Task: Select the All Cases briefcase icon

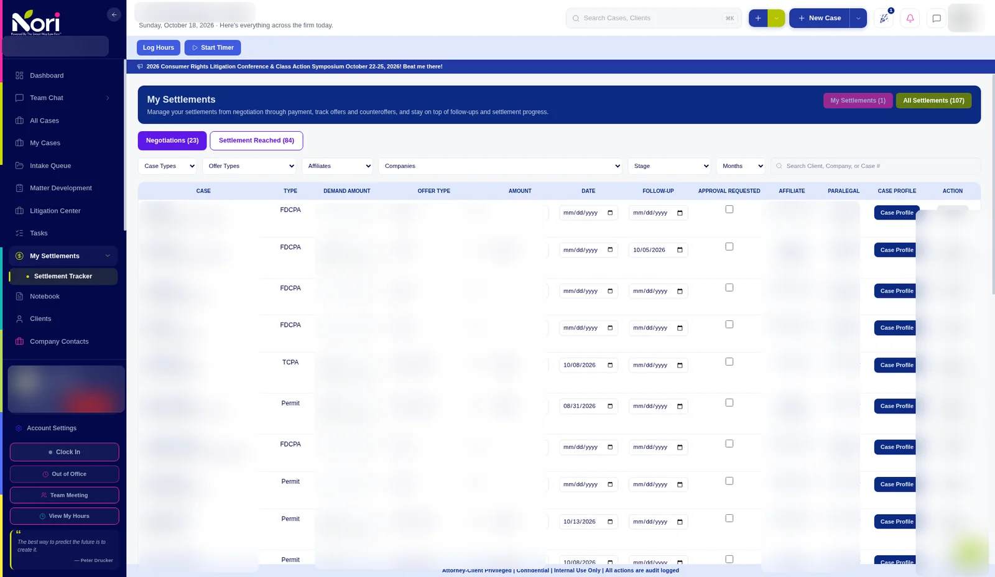Action: [x=19, y=121]
